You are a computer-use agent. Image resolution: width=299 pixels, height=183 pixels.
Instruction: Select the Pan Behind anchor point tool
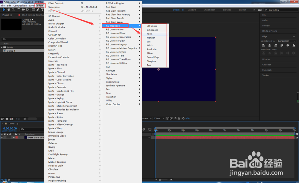click(x=28, y=10)
